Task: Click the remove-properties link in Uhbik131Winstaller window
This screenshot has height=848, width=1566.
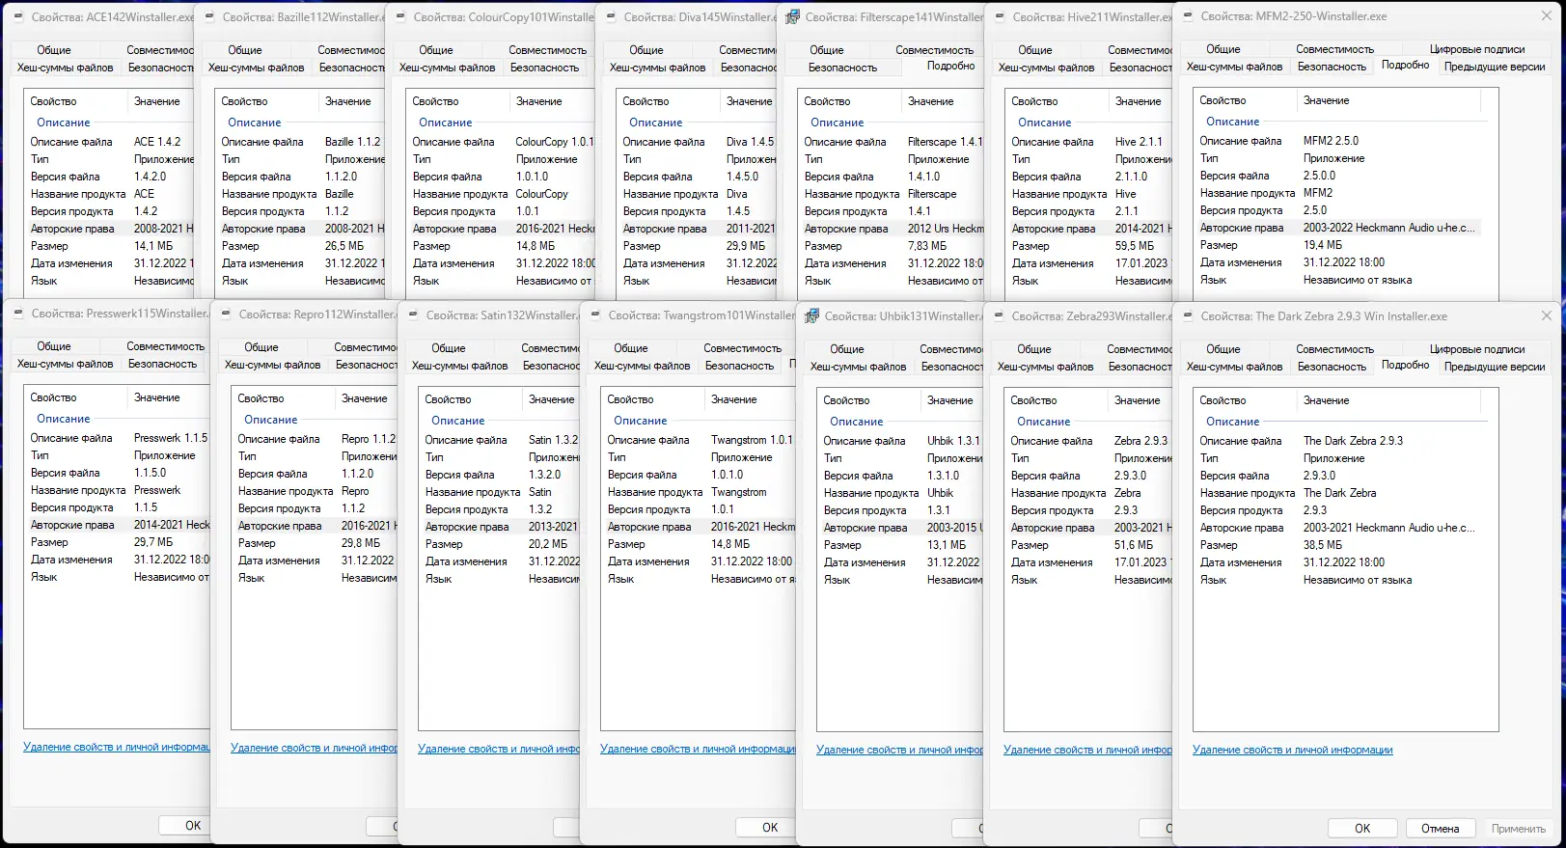Action: click(899, 750)
